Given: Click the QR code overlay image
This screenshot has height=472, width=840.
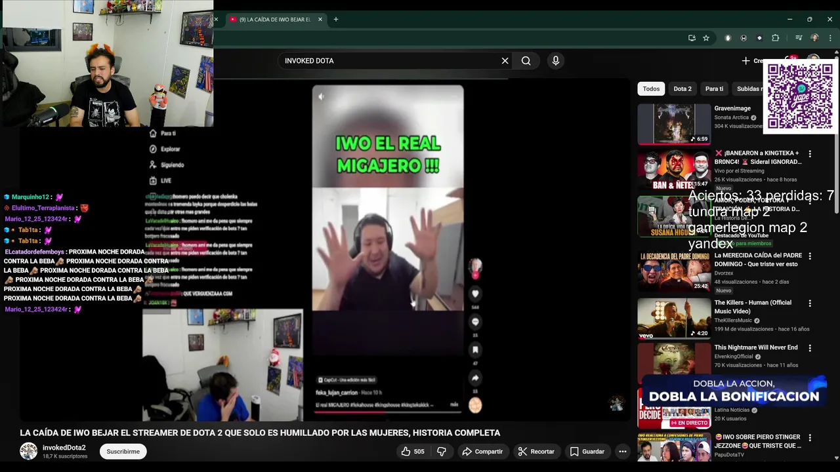Looking at the screenshot, I should click(800, 96).
